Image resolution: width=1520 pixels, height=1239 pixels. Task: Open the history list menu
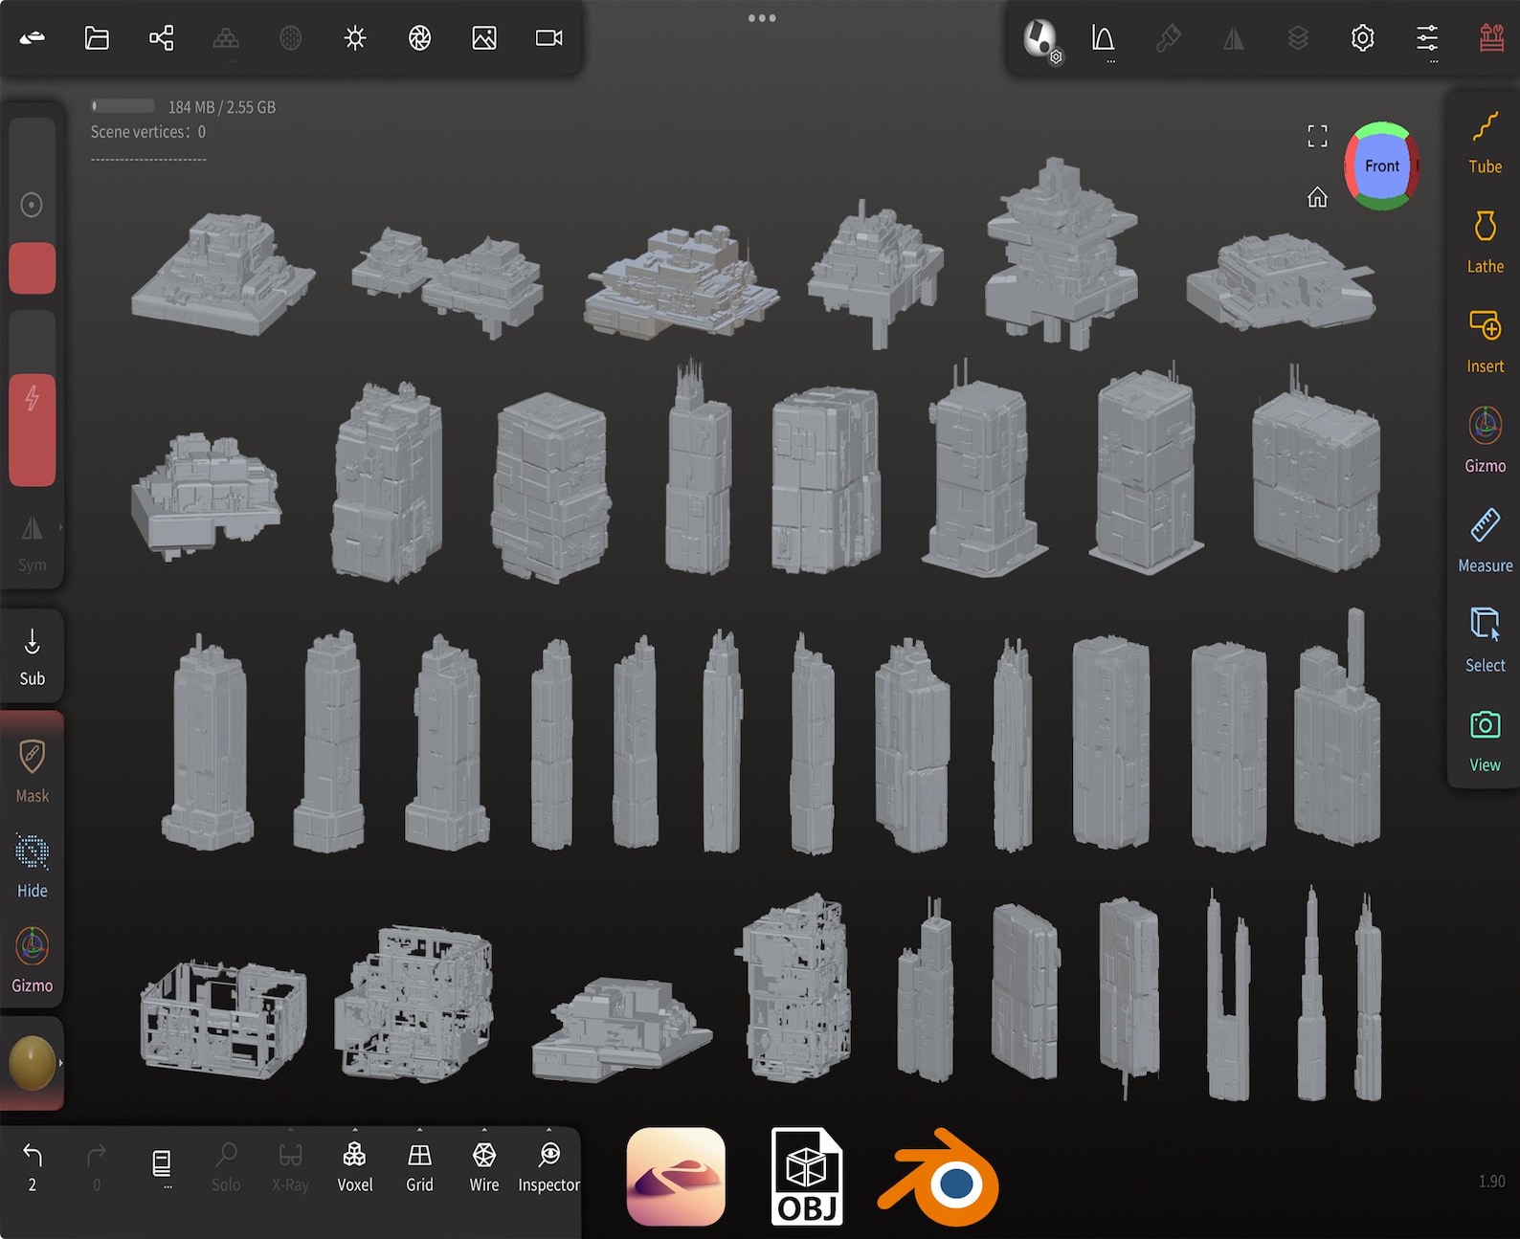click(x=162, y=1165)
